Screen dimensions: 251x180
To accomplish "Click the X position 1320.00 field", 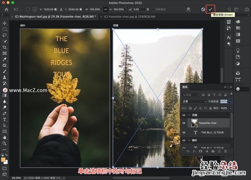I will tap(50, 9).
